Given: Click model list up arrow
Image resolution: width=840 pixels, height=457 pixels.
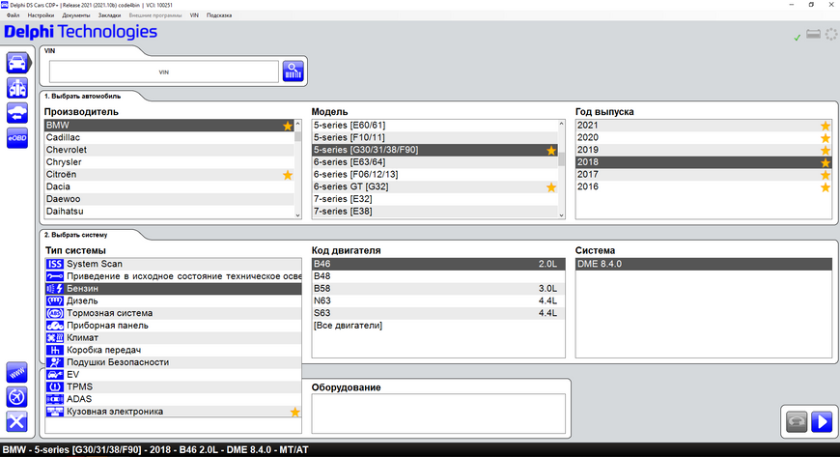Looking at the screenshot, I should point(561,124).
